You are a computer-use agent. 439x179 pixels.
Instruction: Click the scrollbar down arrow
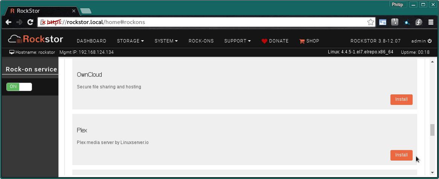tap(432, 173)
